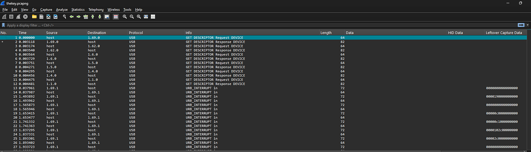Open a capture file via the folder icon

(x=34, y=17)
